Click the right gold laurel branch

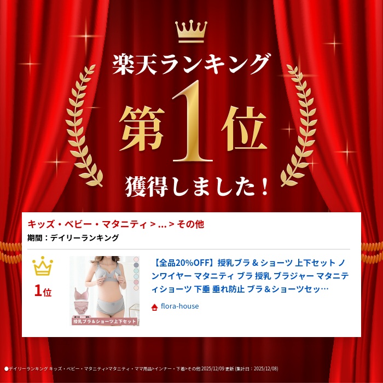(299, 125)
